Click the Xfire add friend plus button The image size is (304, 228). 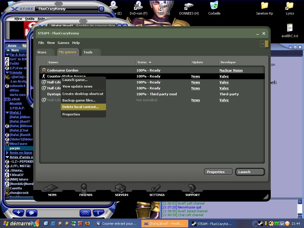(18, 213)
